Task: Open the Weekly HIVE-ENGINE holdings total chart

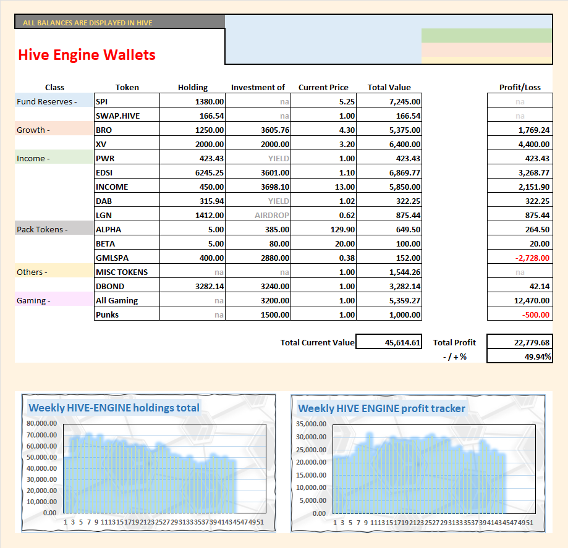Action: pyautogui.click(x=148, y=463)
